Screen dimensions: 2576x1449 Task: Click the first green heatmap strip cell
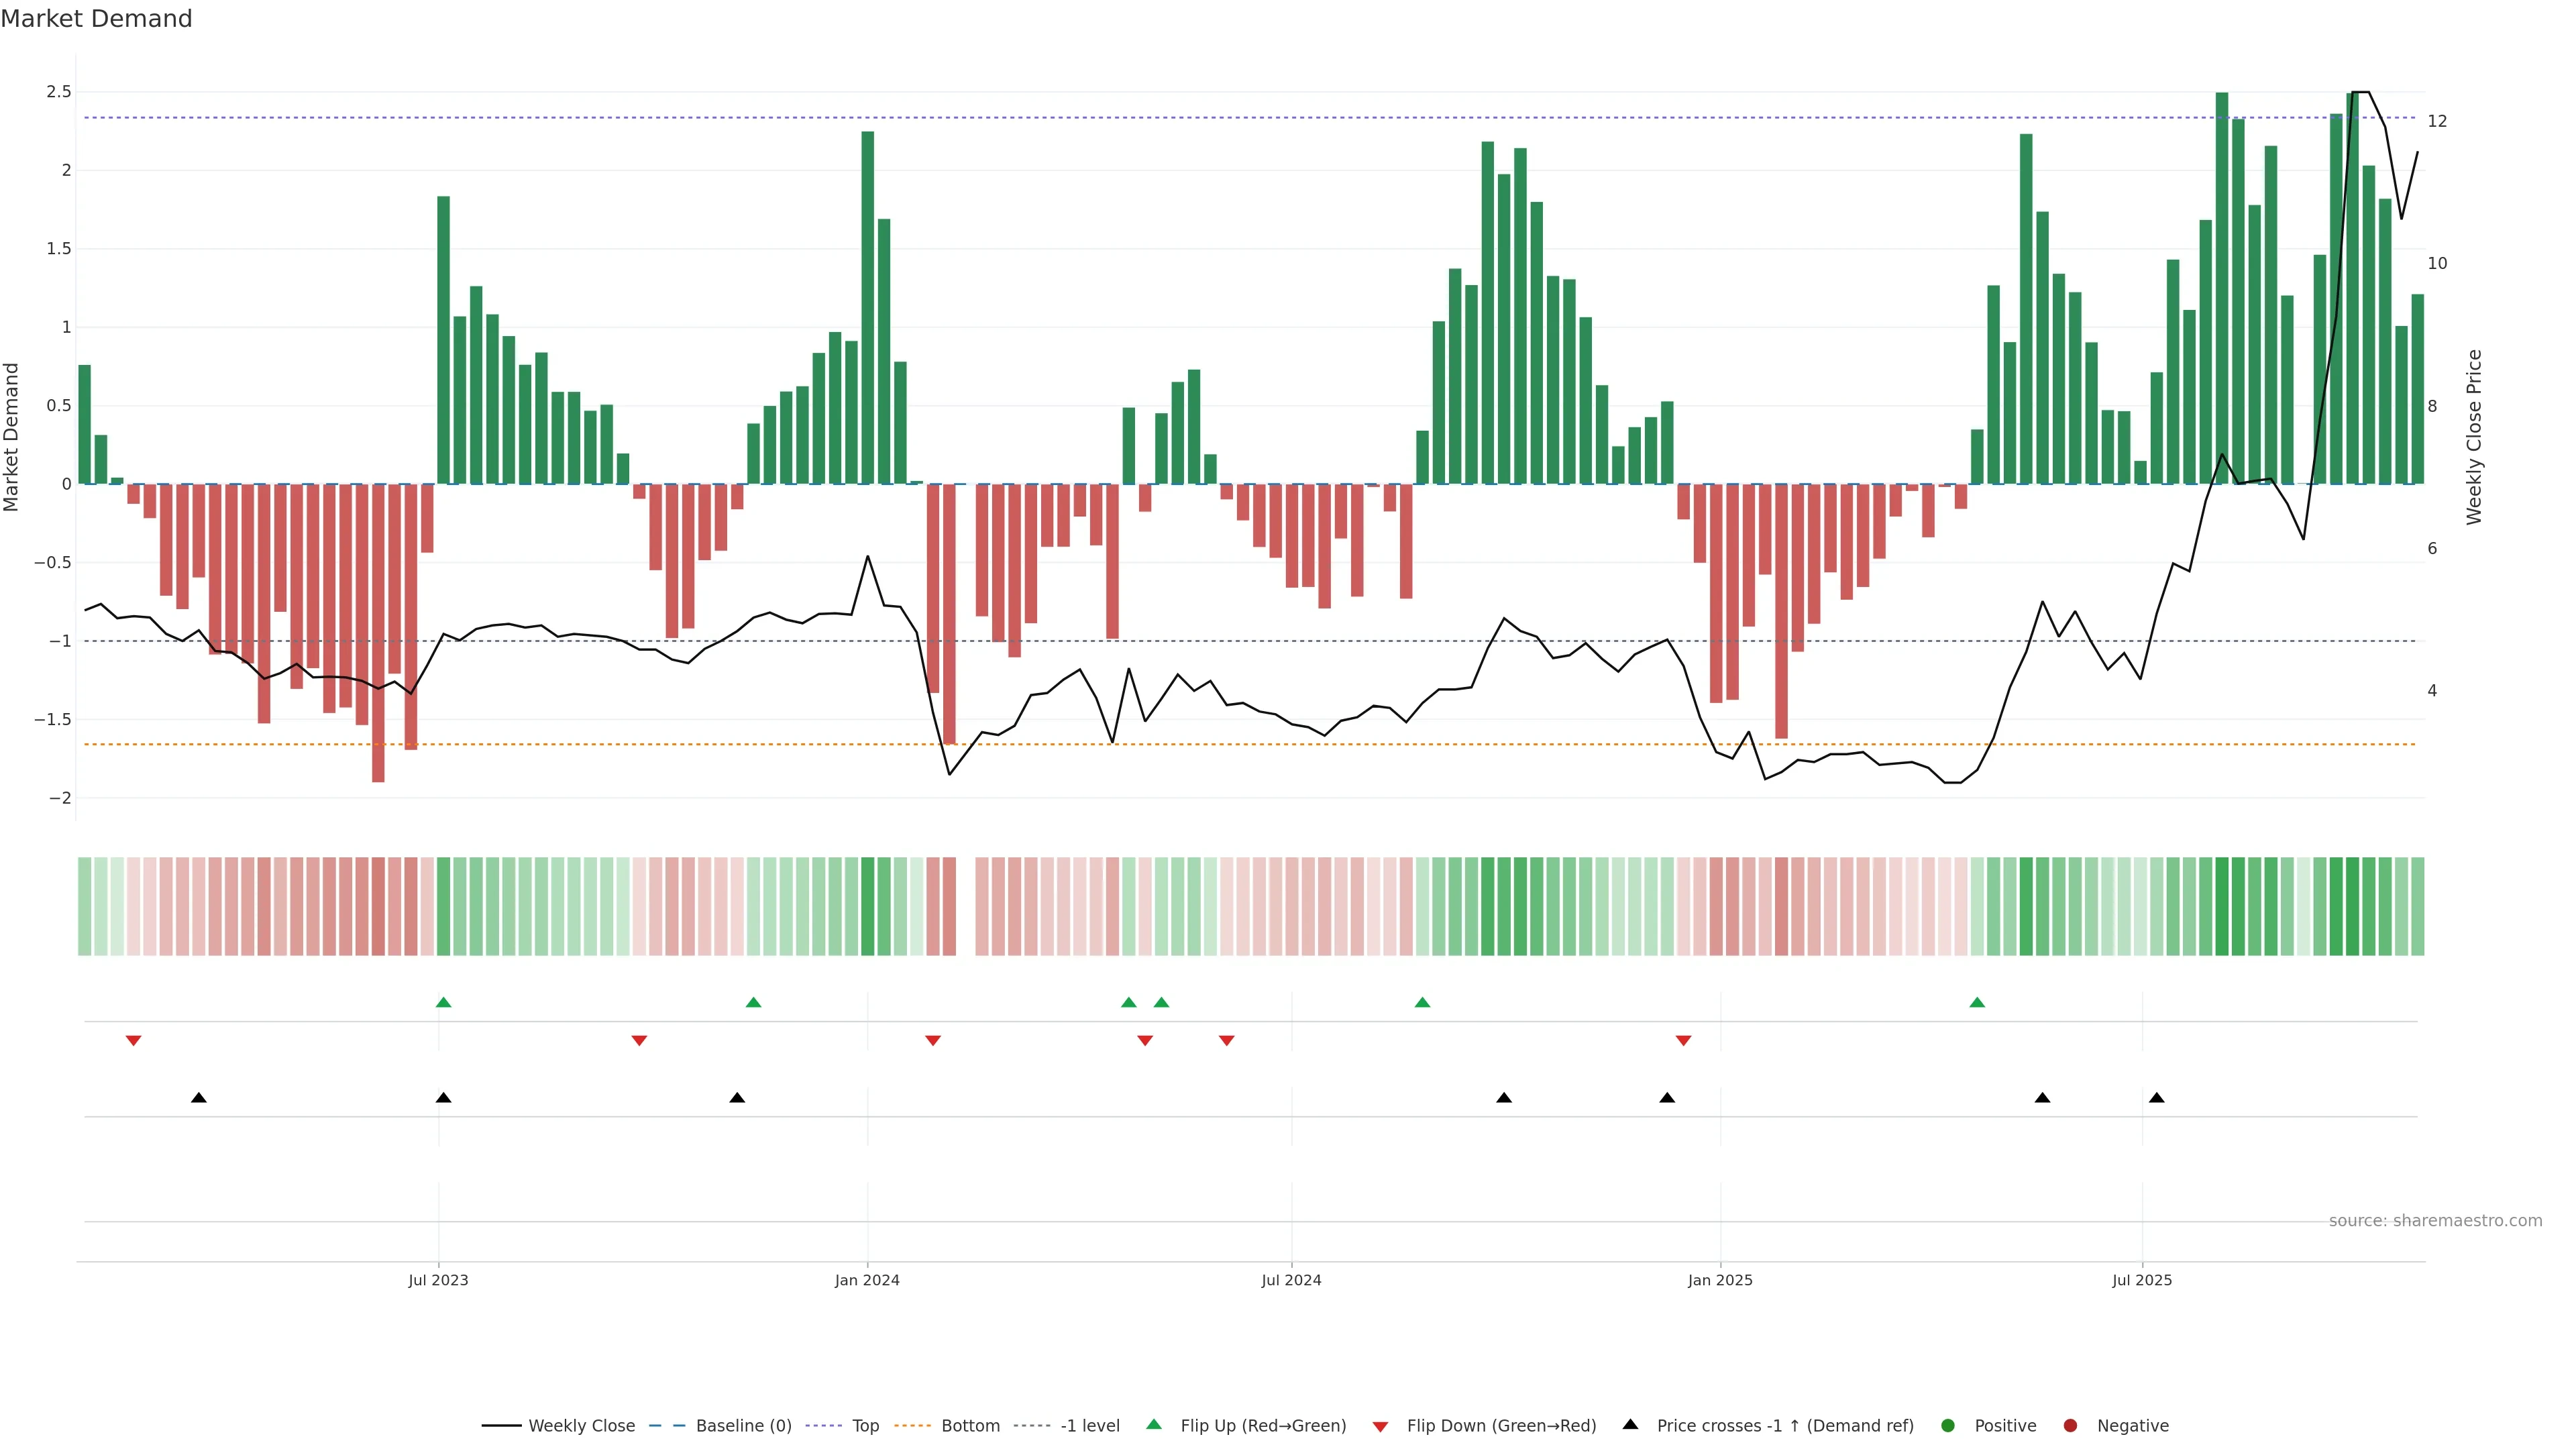(85, 906)
